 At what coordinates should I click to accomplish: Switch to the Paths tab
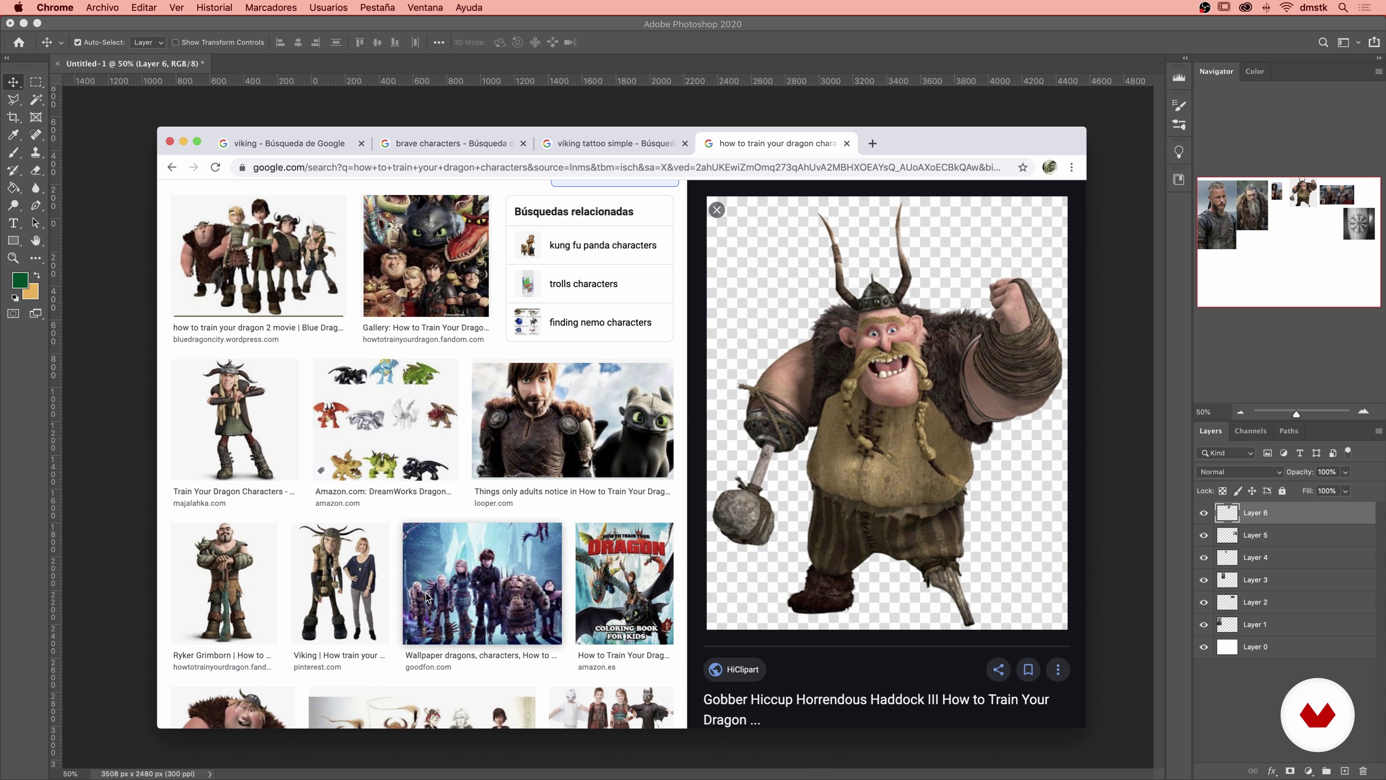pos(1289,431)
